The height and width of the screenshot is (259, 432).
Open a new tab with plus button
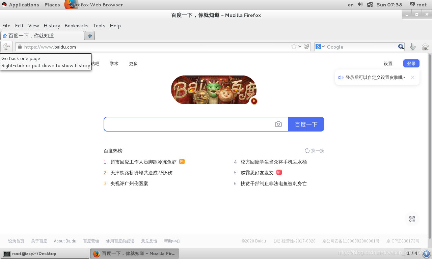pos(90,35)
